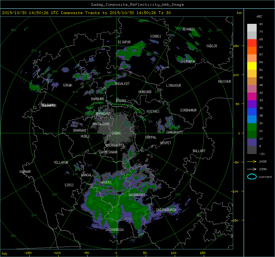Click the DHARWAD city label
The height and width of the screenshot is (257, 275).
[80, 130]
